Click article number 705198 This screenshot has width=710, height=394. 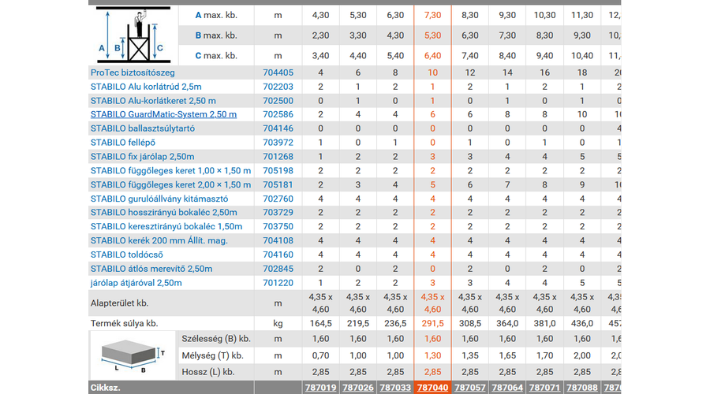(x=278, y=170)
